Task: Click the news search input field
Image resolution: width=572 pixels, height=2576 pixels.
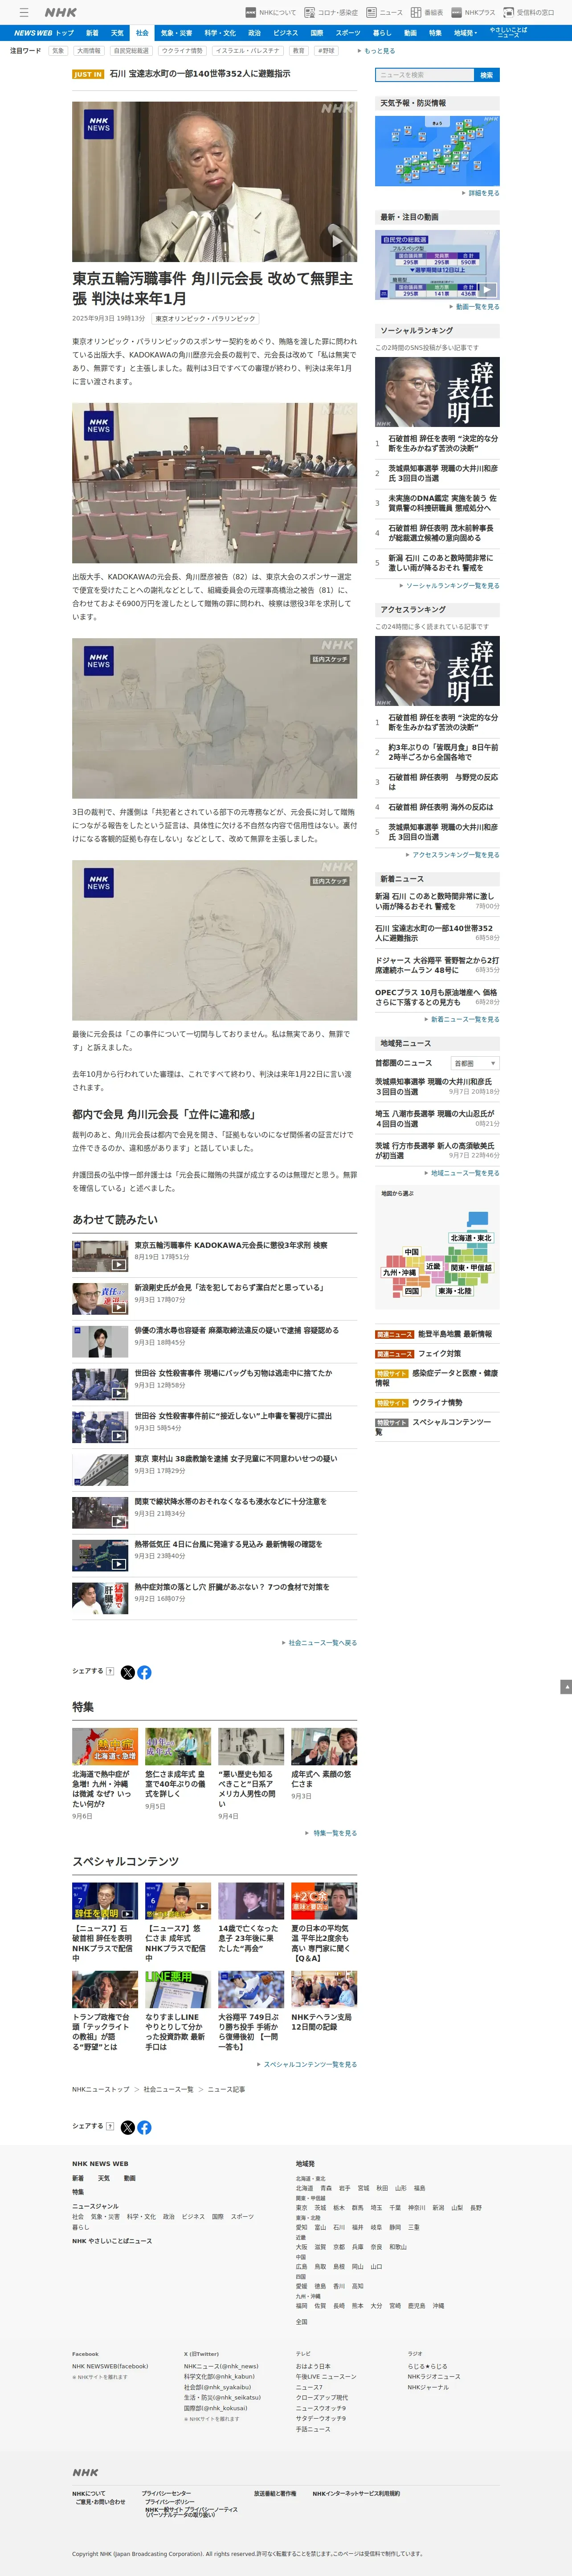Action: pyautogui.click(x=424, y=75)
